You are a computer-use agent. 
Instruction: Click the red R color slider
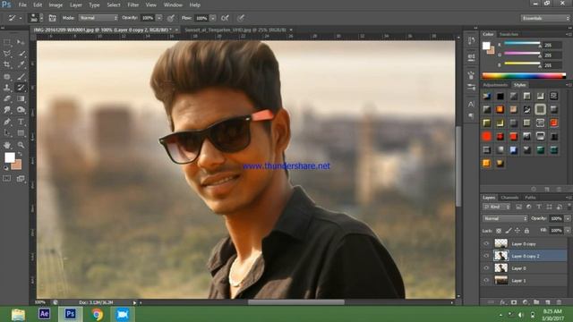[x=522, y=44]
